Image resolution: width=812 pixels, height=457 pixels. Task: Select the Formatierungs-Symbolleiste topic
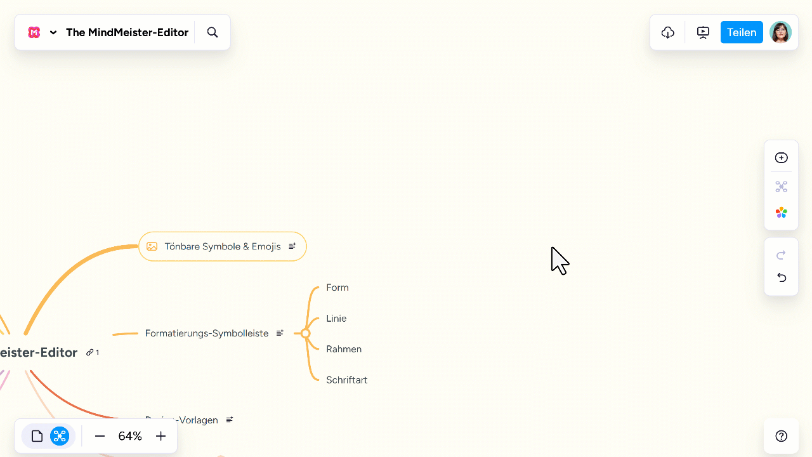point(207,333)
